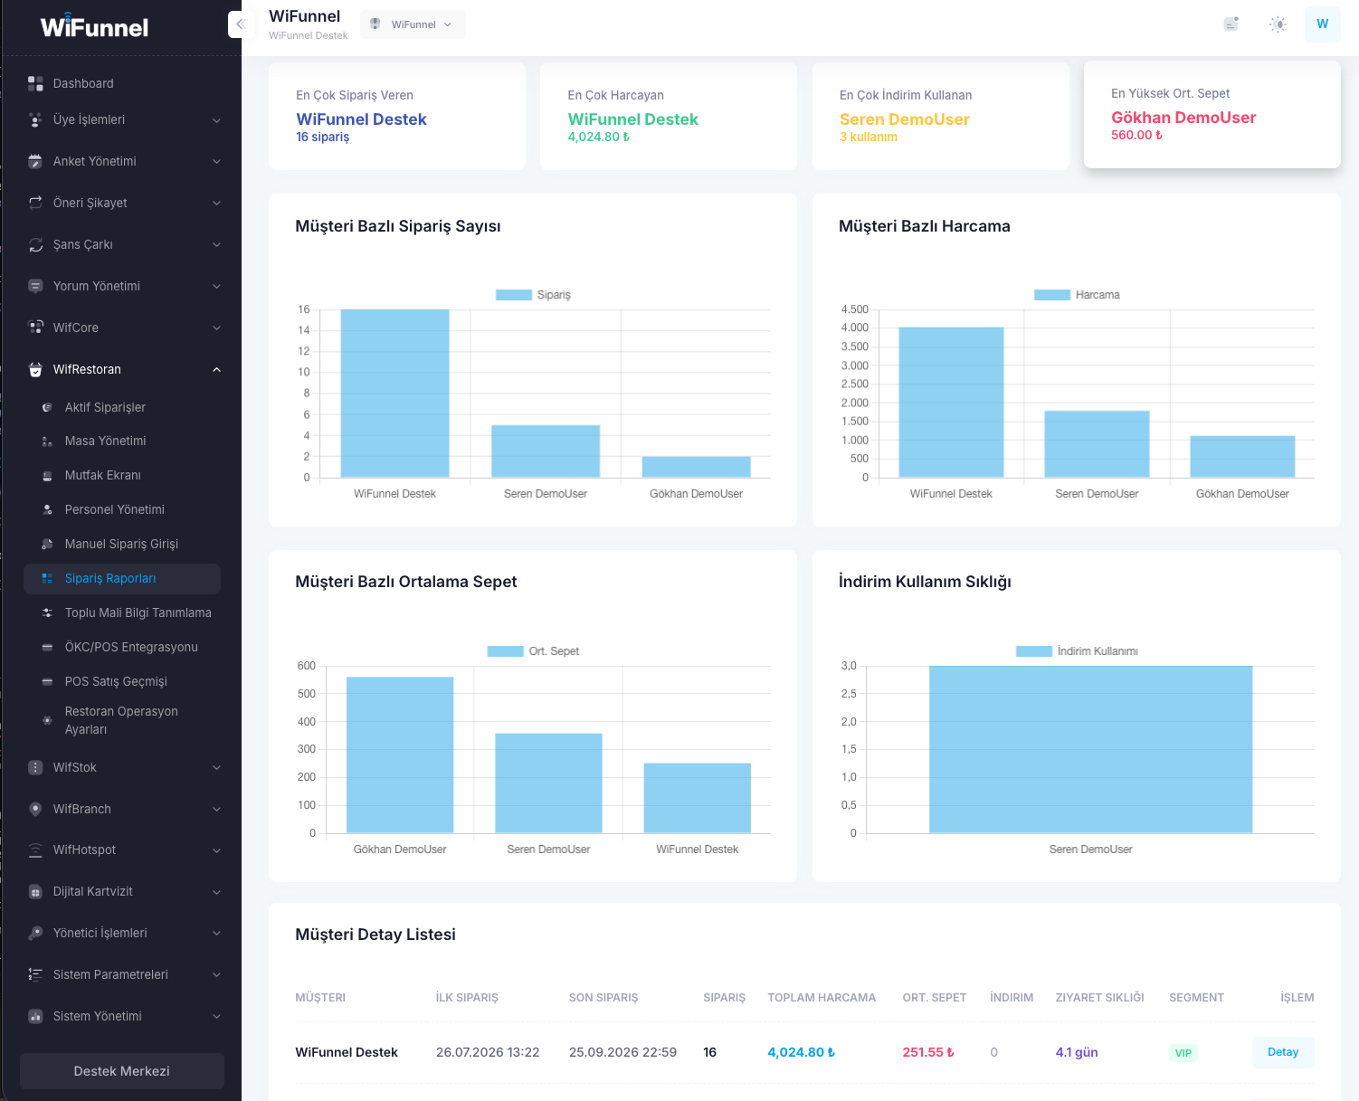Toggle the Harcama legend dataset
Image resolution: width=1359 pixels, height=1101 pixels.
(1077, 295)
